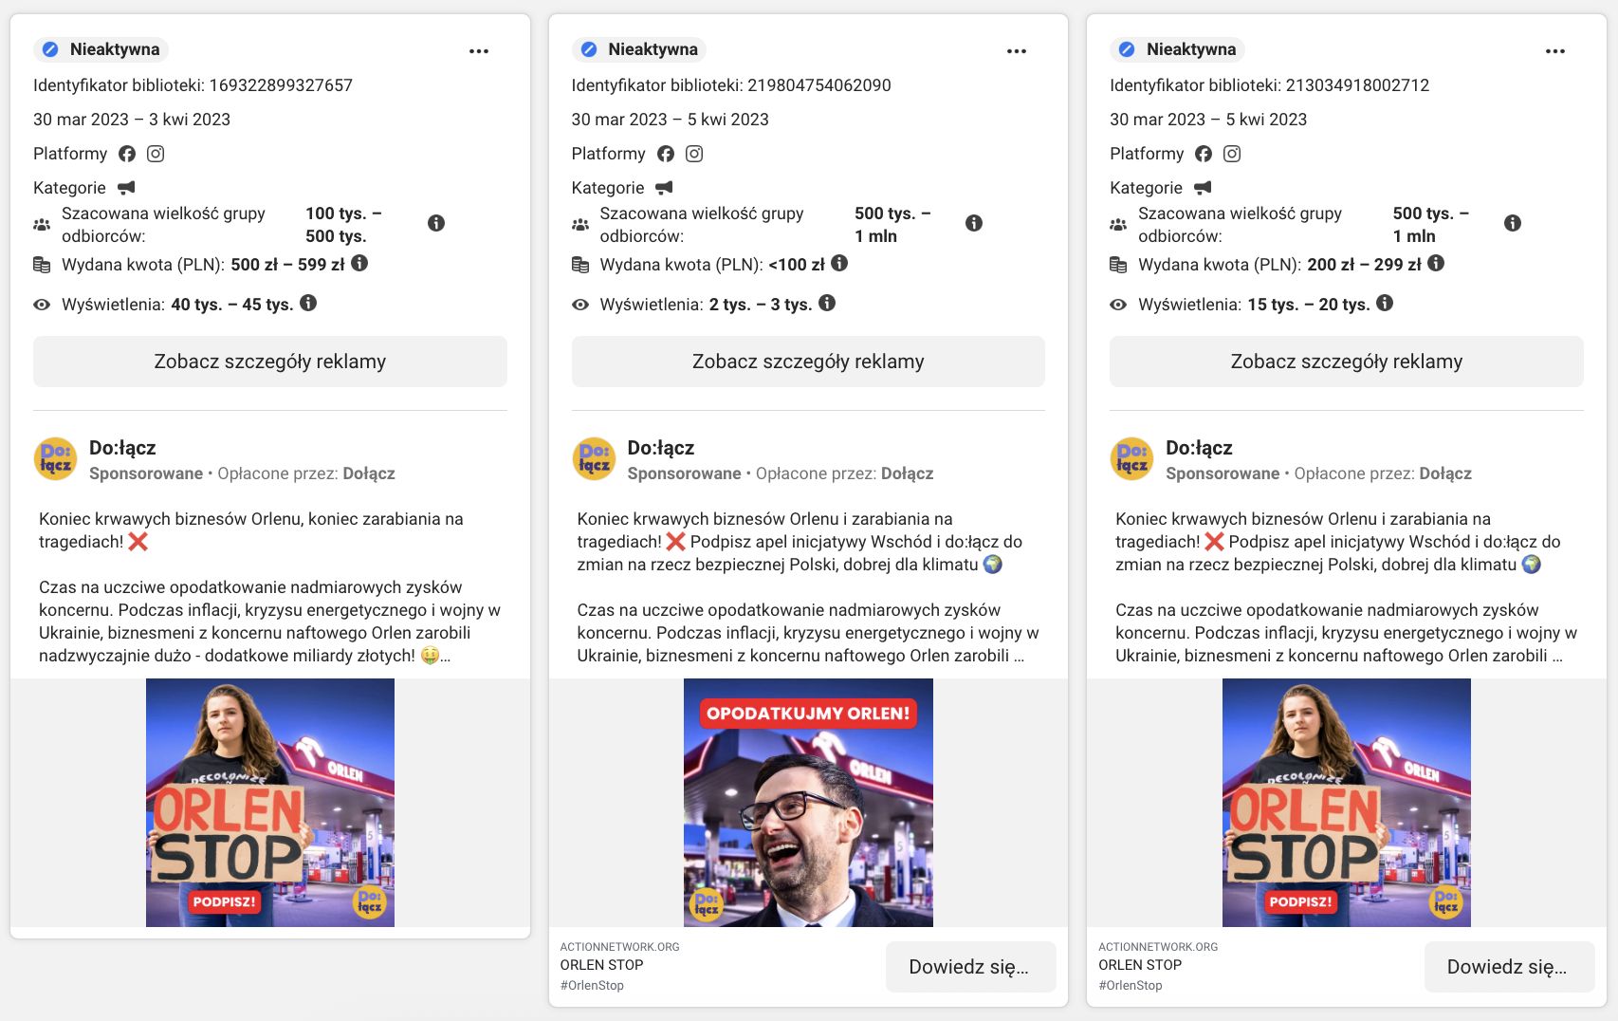The image size is (1618, 1021).
Task: Open ORLEN STOP sign image in ad 213034918002712
Action: (1347, 803)
